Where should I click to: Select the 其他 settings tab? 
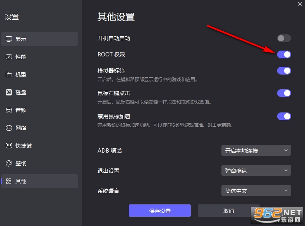click(x=39, y=181)
